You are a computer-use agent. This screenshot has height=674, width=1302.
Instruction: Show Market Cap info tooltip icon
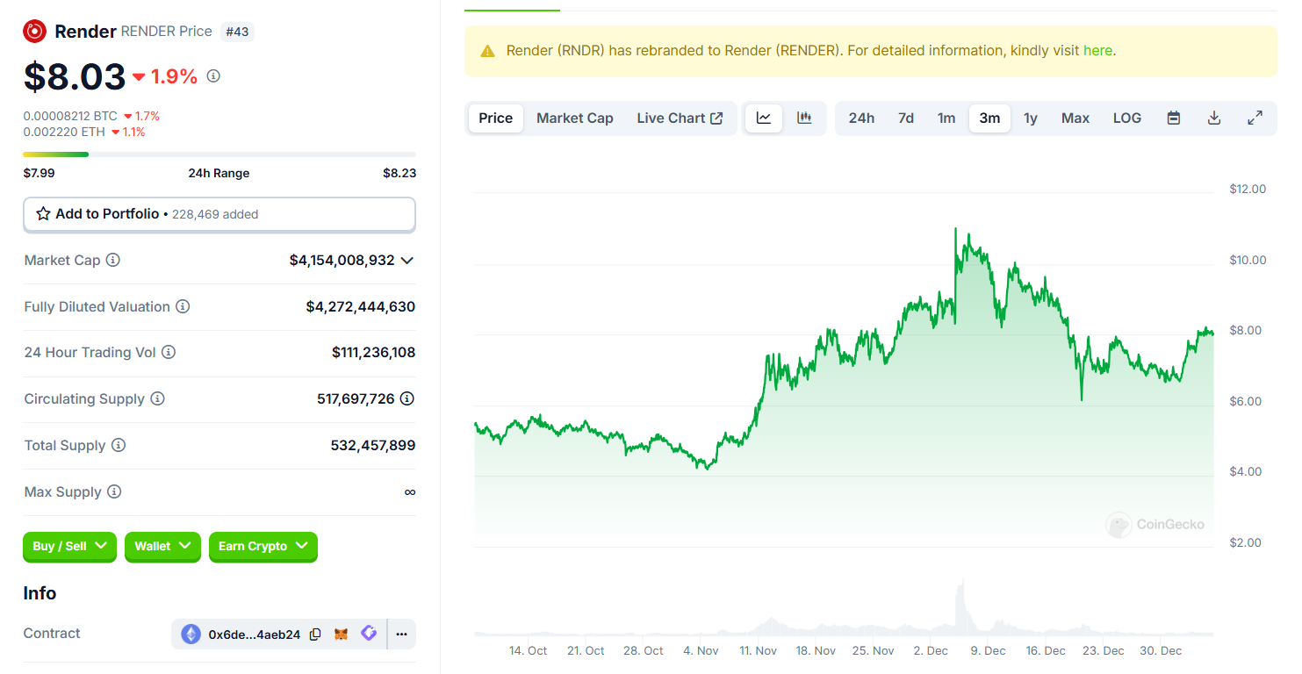tap(113, 260)
